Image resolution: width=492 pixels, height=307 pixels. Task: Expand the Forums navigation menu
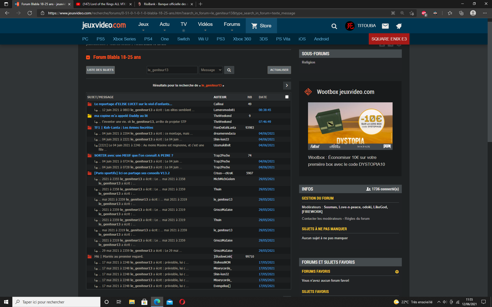tap(232, 25)
